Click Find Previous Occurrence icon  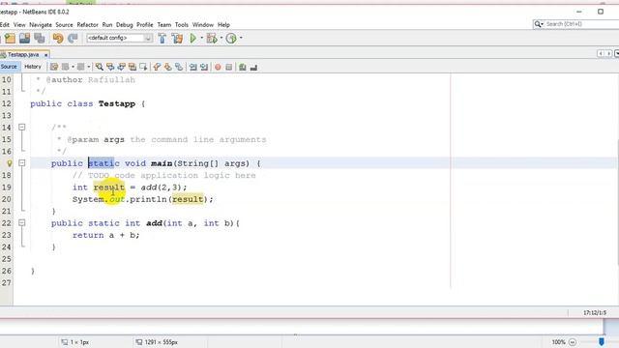[110, 67]
